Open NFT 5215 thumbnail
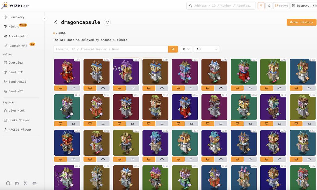Image resolution: width=317 pixels, height=190 pixels. 214,107
